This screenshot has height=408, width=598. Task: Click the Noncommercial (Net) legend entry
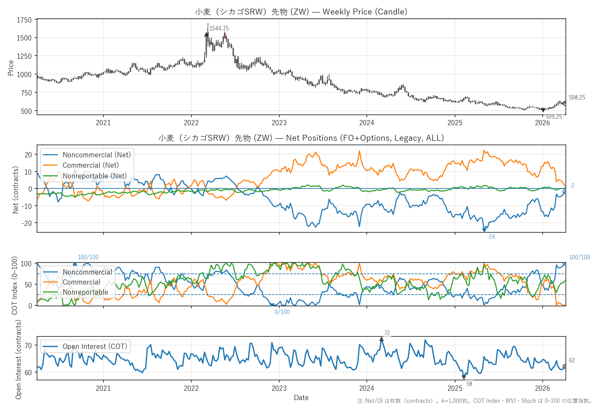coord(97,155)
